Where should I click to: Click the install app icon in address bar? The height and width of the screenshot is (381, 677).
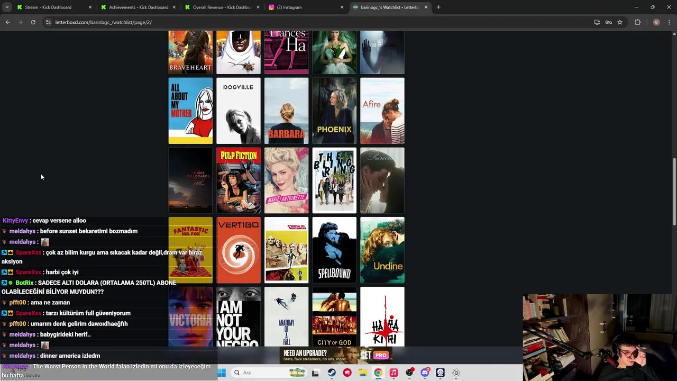(x=597, y=22)
